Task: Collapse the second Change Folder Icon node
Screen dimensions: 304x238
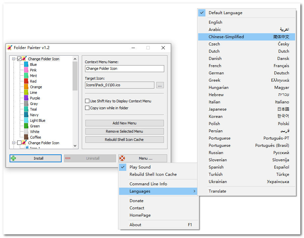Action: (14, 143)
